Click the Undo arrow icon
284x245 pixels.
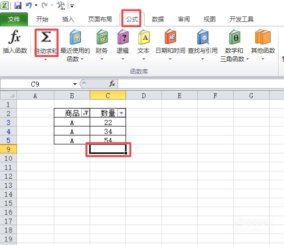point(29,5)
